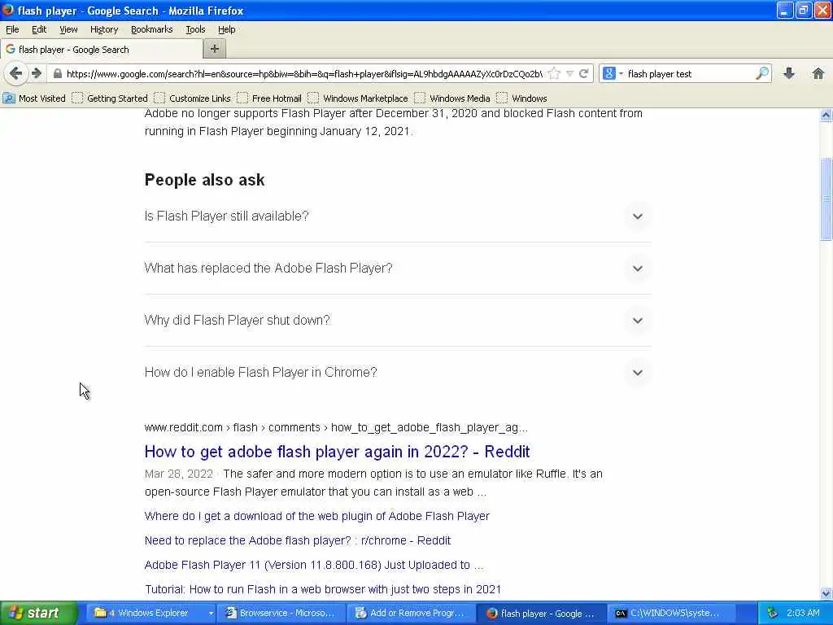Open the Downloads arrow icon
833x625 pixels.
click(x=789, y=73)
